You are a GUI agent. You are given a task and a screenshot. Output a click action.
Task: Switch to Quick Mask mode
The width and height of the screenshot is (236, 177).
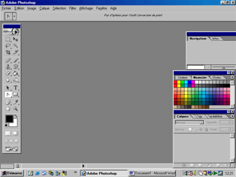click(15, 133)
